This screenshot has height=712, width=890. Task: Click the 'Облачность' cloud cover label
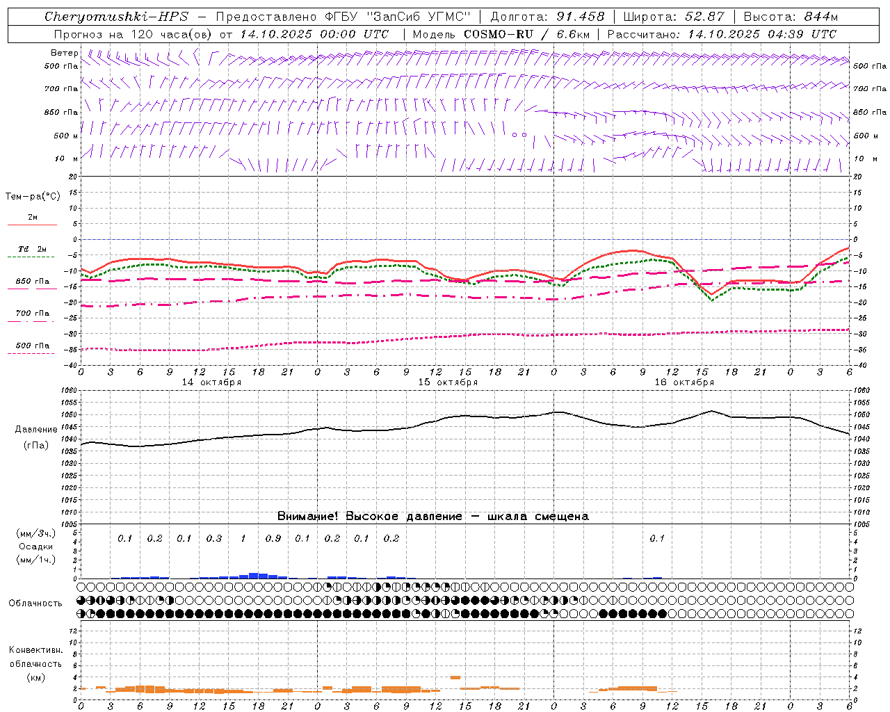[x=35, y=604]
